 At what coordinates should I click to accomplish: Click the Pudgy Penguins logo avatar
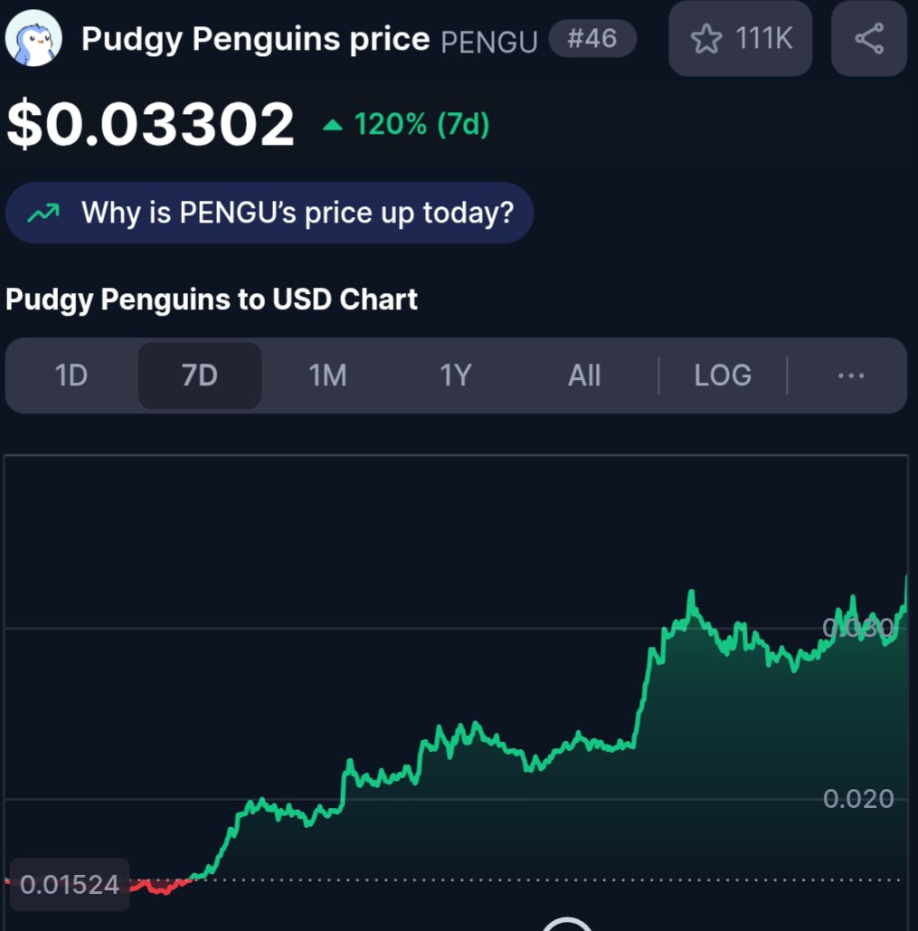click(33, 38)
